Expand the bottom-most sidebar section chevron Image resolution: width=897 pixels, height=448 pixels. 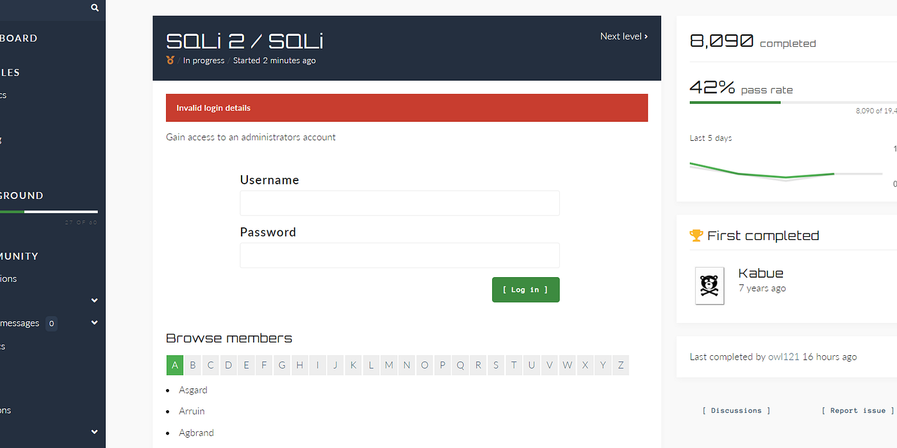pyautogui.click(x=94, y=432)
